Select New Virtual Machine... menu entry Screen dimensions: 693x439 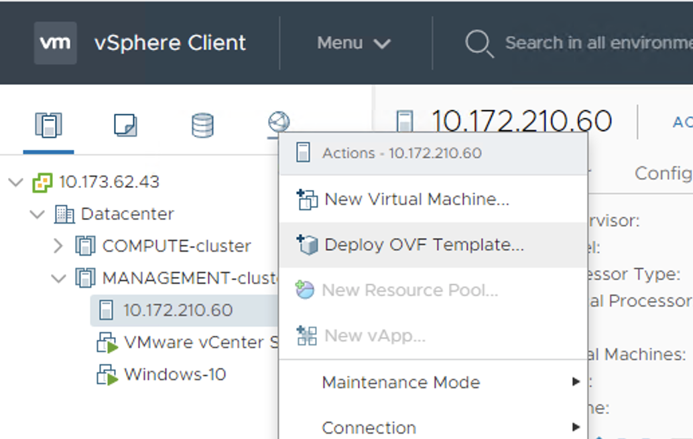(434, 199)
